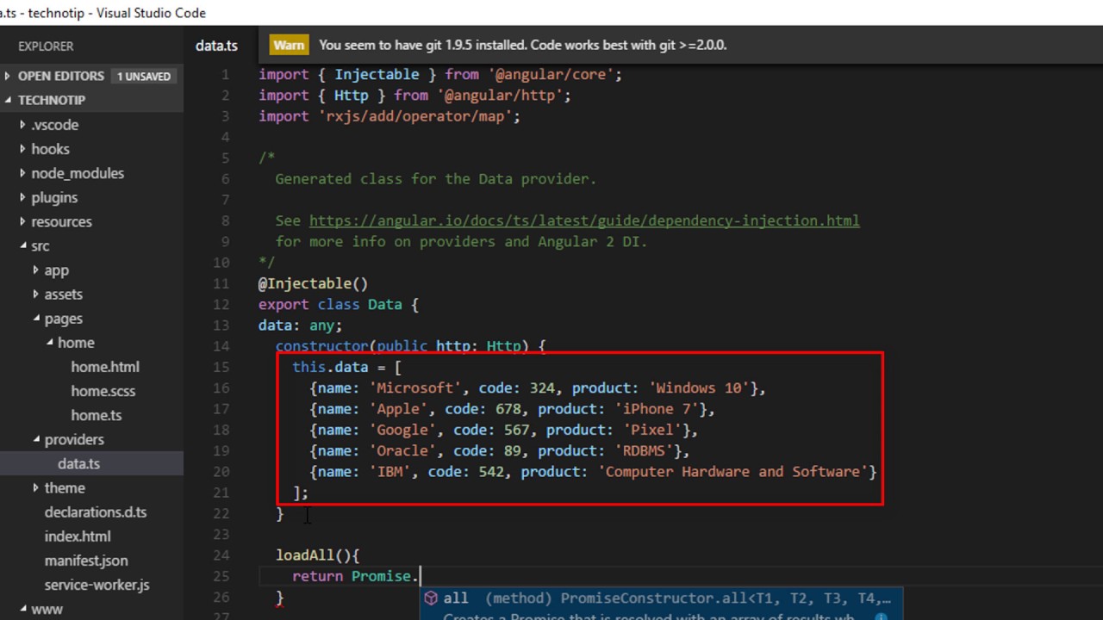
Task: Click the method icon beside 'all' suggestion
Action: 431,598
